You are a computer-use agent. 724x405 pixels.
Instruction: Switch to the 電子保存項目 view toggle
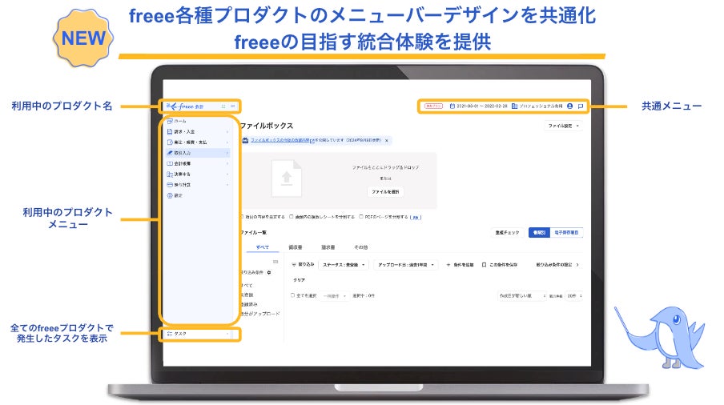(x=566, y=232)
